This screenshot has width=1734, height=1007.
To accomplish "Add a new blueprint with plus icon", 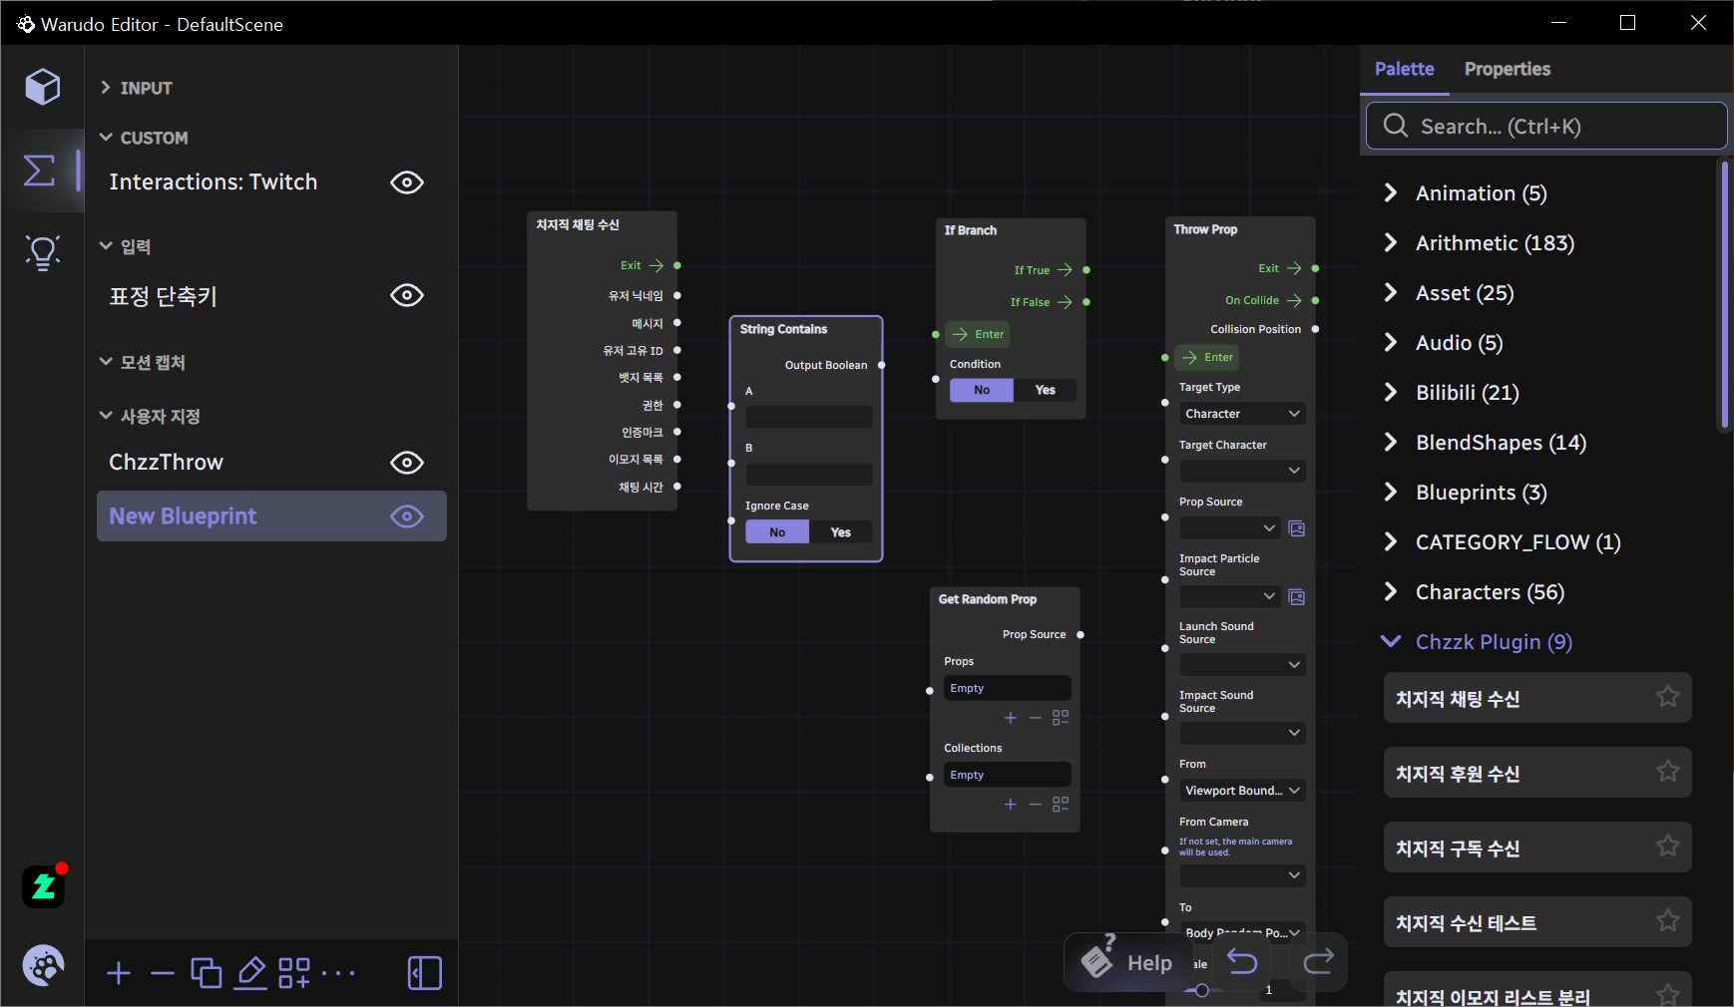I will point(119,973).
